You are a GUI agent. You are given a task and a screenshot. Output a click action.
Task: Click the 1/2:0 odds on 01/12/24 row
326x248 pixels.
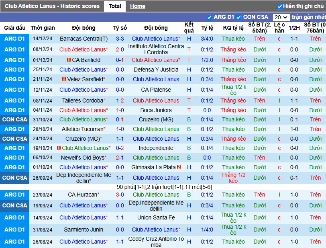pyautogui.click(x=207, y=60)
